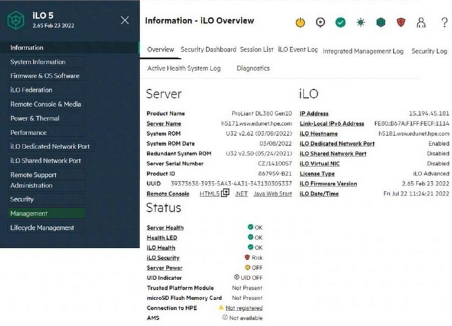Image resolution: width=452 pixels, height=326 pixels.
Task: Launch HTML5 remote console in new window
Action: tap(225, 194)
